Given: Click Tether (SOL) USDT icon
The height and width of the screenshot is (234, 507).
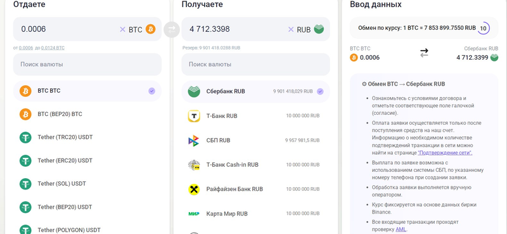Looking at the screenshot, I should click(x=25, y=184).
